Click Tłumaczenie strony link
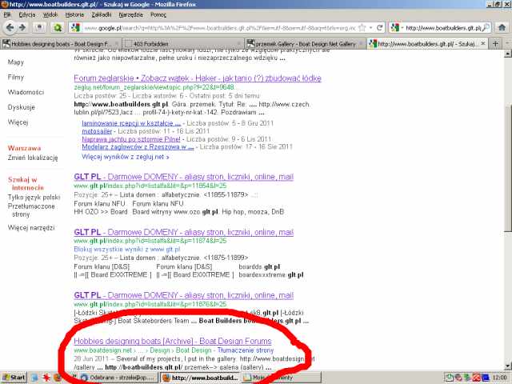512x384 pixels. point(246,350)
